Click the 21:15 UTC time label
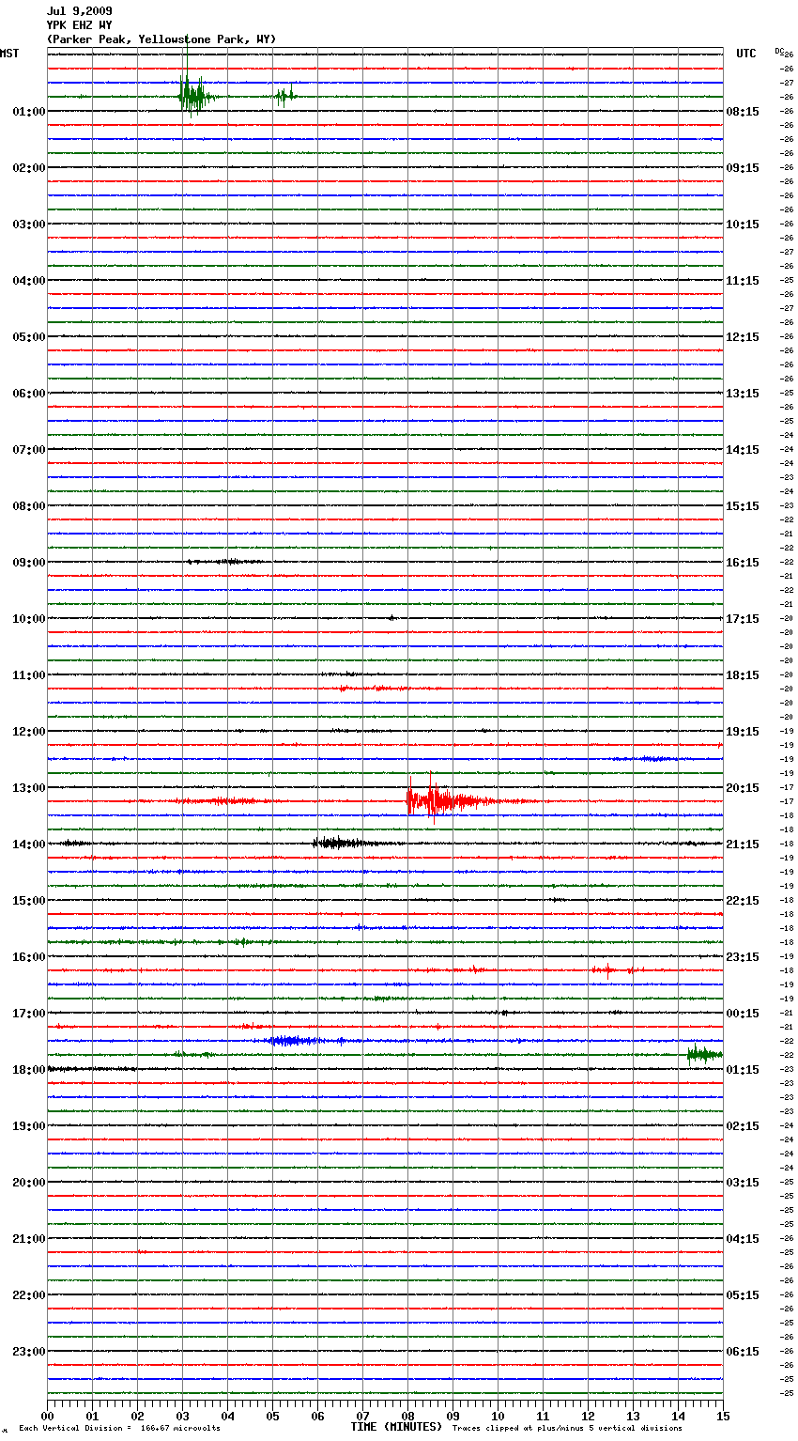Screen dimensions: 798x1441 click(x=743, y=844)
